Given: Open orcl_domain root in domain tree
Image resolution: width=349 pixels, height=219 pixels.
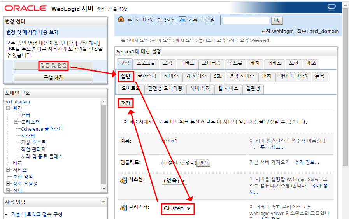Looking at the screenshot, I should pos(18,102).
